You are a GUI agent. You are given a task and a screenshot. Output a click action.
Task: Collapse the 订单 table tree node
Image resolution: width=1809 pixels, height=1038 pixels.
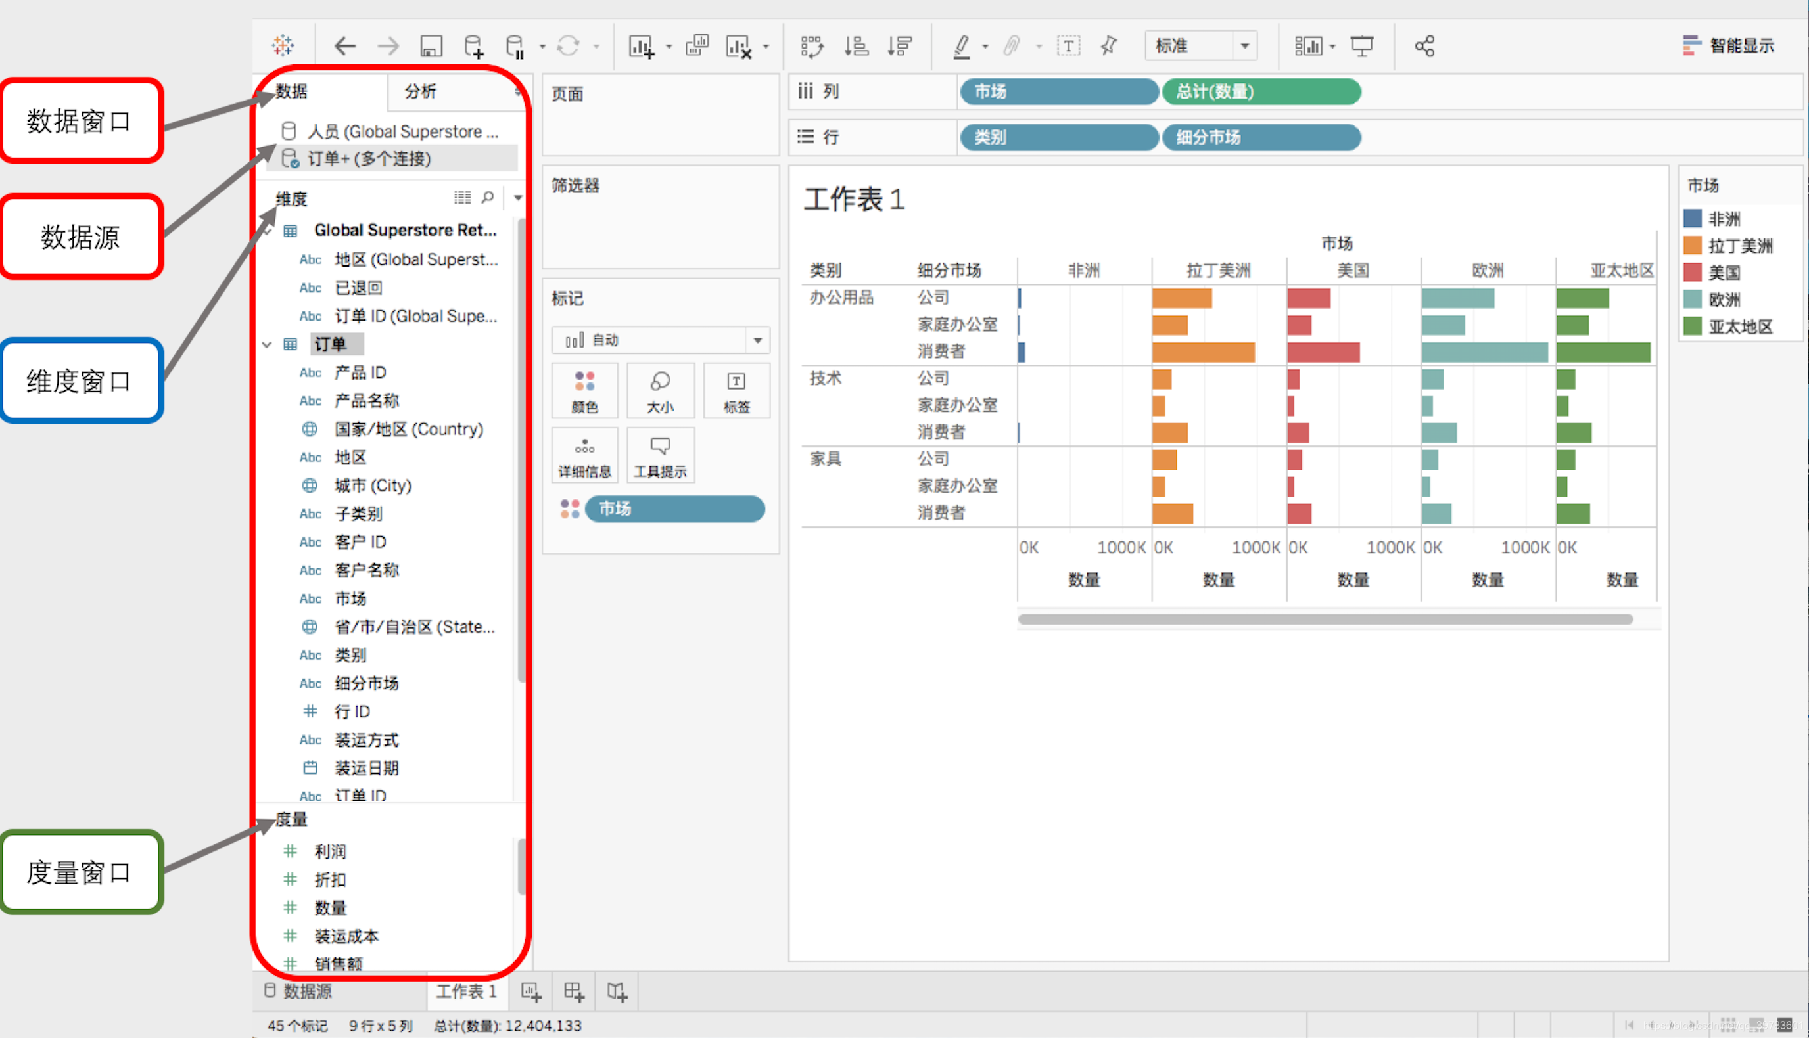pyautogui.click(x=267, y=344)
